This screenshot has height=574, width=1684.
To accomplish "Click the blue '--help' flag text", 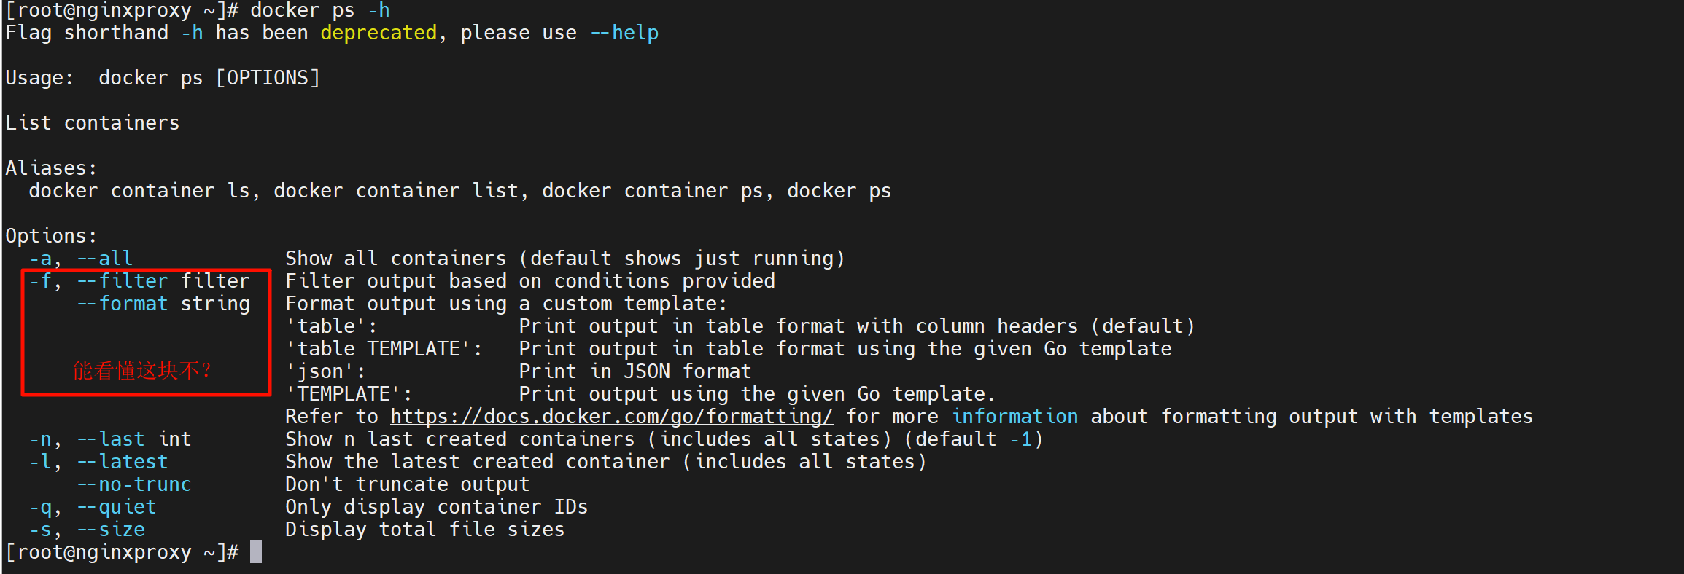I will (624, 33).
